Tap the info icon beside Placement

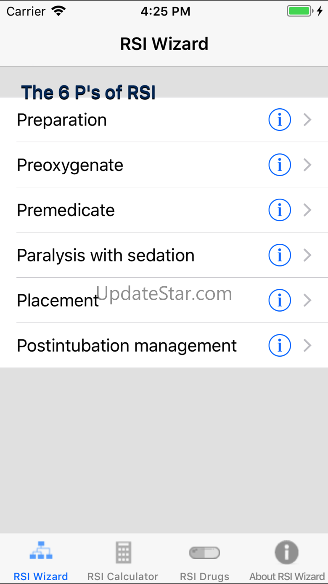pos(280,300)
